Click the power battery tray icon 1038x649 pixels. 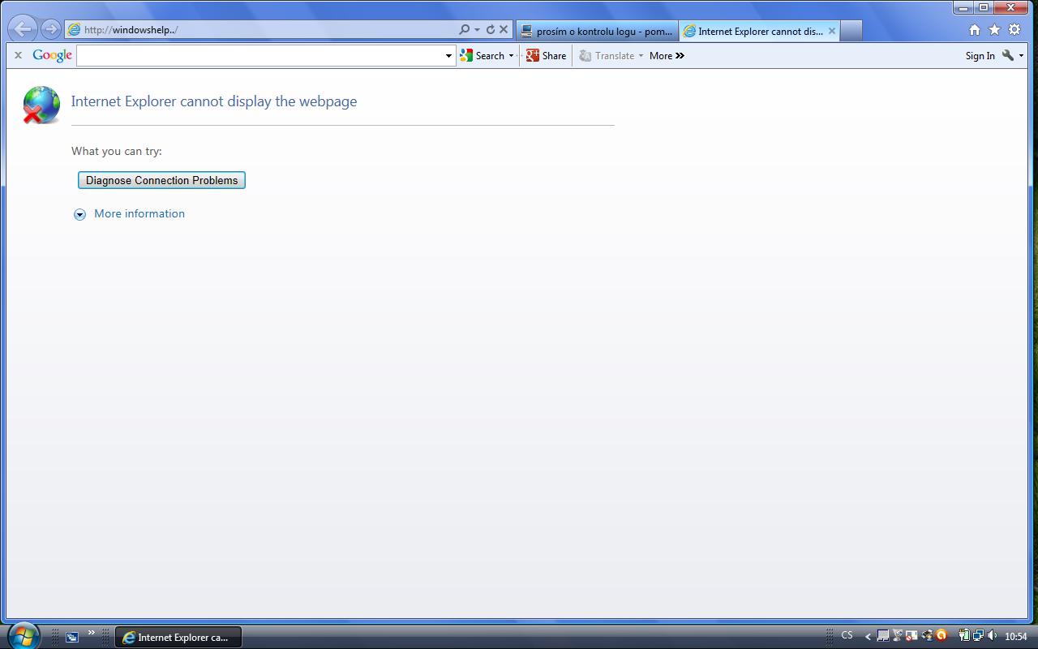[x=964, y=636]
